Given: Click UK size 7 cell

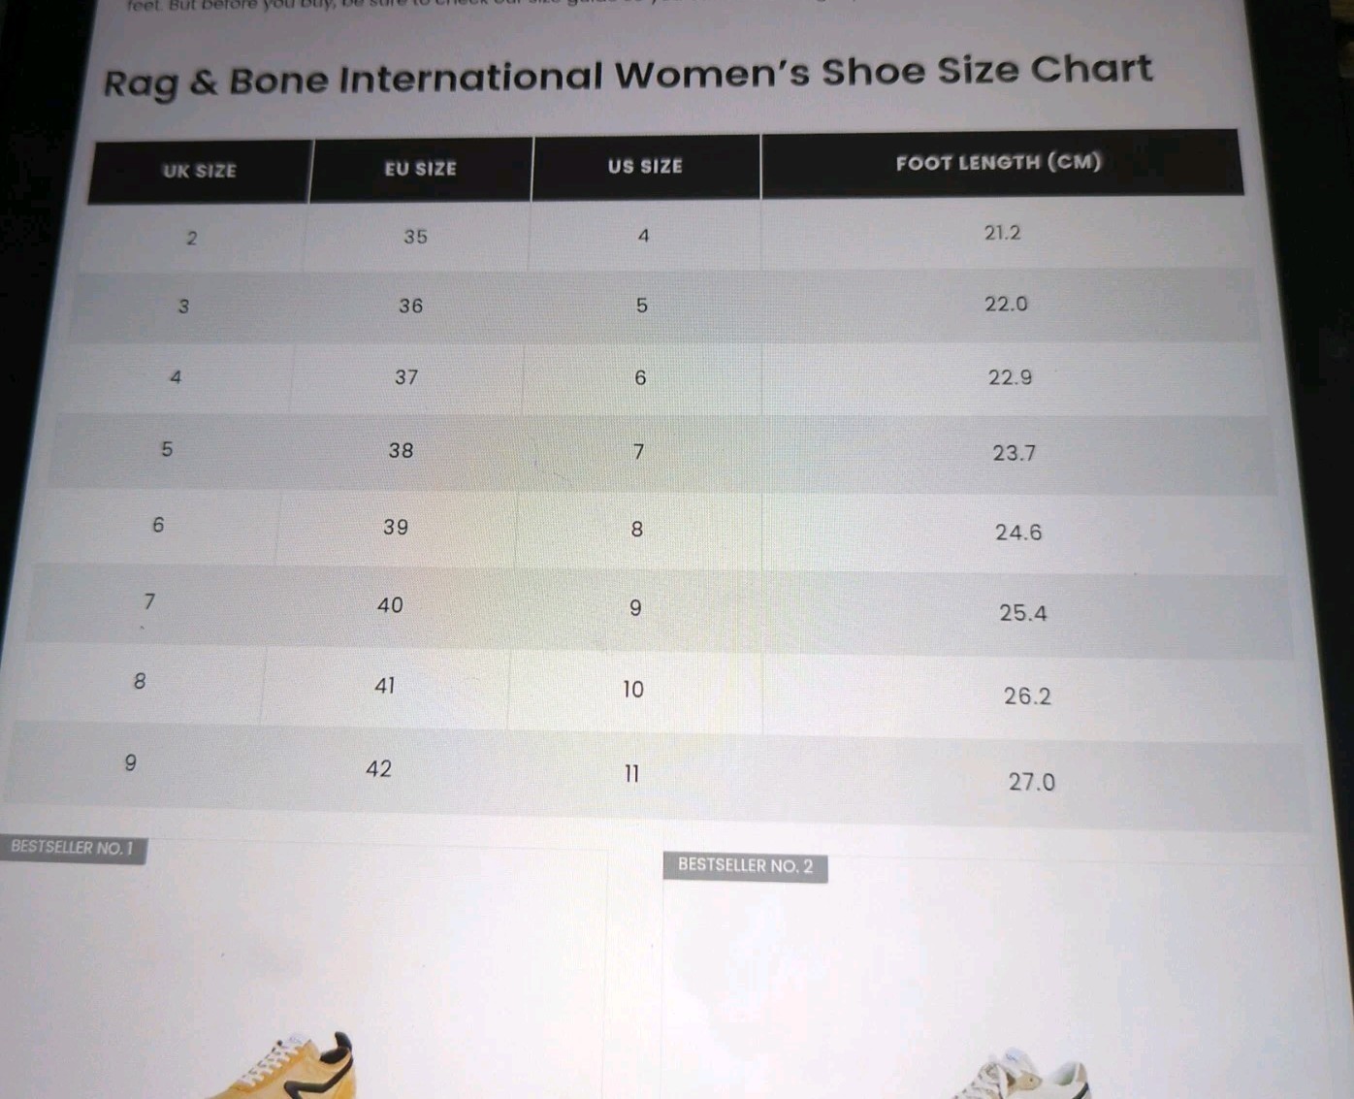Looking at the screenshot, I should (x=149, y=602).
